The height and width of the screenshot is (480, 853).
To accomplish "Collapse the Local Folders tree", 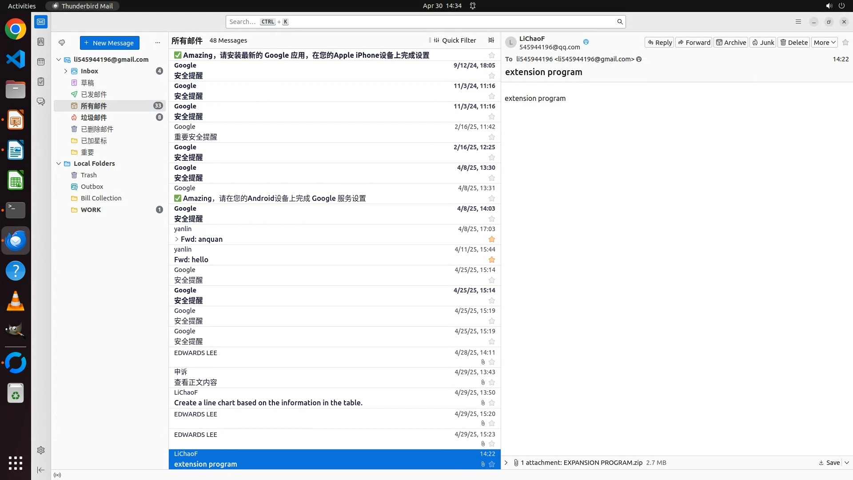I will point(59,164).
